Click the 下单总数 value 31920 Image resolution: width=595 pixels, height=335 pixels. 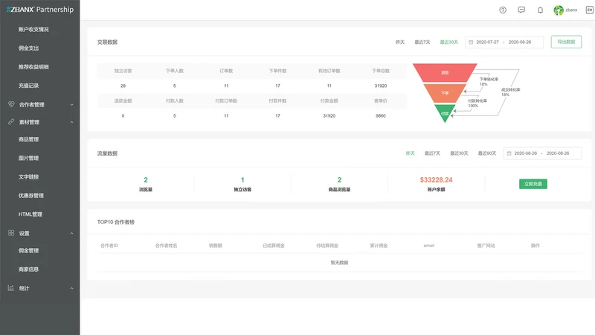[381, 86]
